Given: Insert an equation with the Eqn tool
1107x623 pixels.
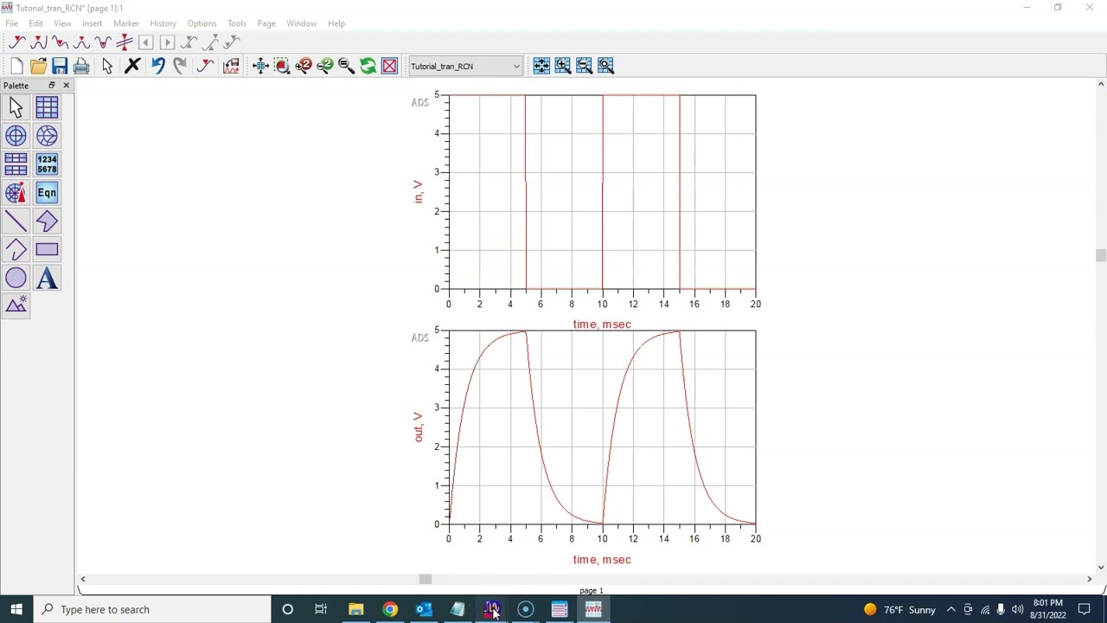Looking at the screenshot, I should tap(47, 193).
